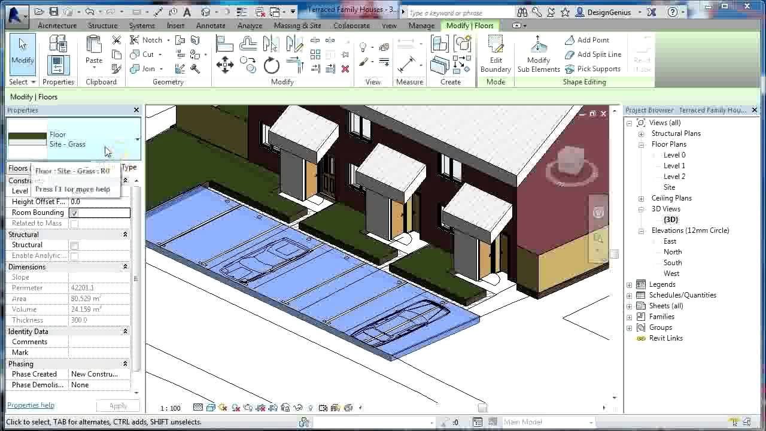
Task: Toggle the Enable Analytical Model checkbox
Action: pos(74,256)
